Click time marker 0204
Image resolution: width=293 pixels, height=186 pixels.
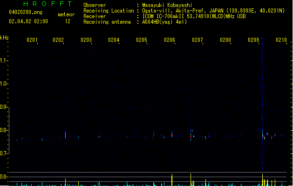(114, 40)
